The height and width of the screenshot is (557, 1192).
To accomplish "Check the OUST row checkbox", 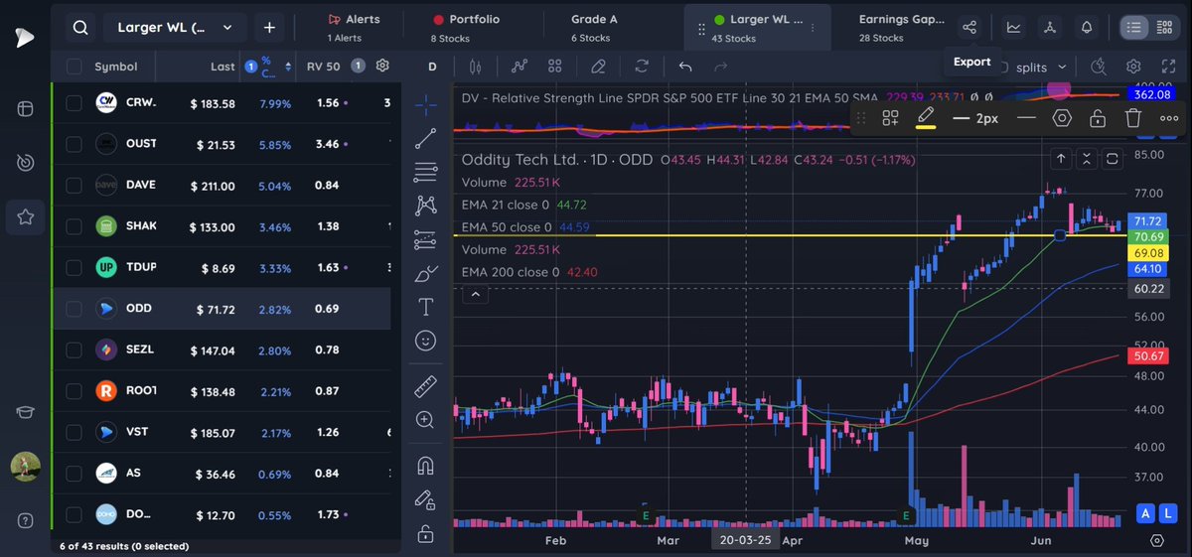I will coord(74,144).
